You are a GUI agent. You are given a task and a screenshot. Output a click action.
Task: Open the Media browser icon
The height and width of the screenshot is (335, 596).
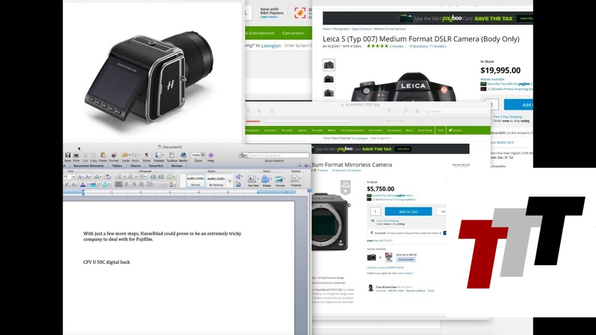pyautogui.click(x=183, y=155)
